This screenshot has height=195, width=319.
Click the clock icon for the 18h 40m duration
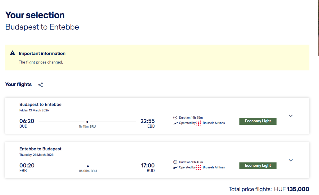(175, 162)
